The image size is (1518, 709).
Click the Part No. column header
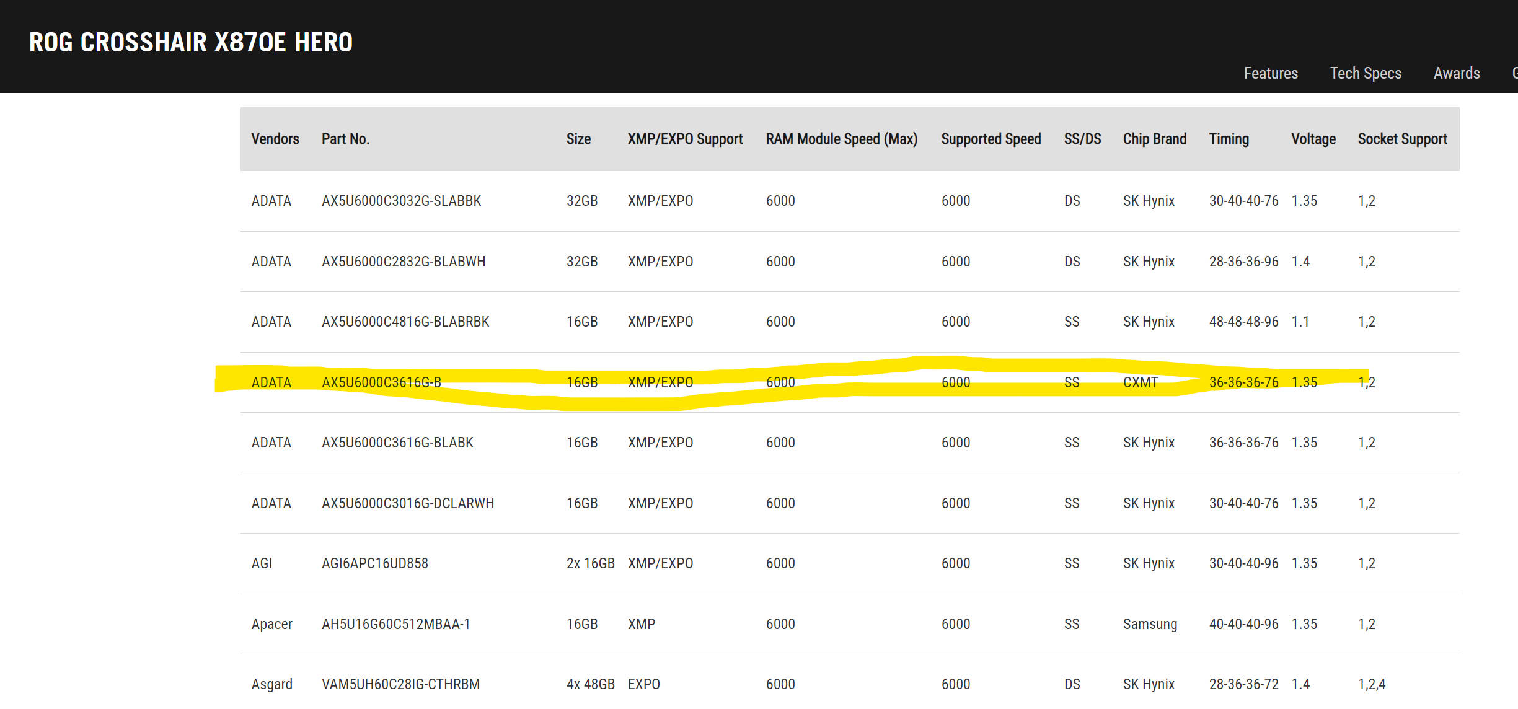coord(345,139)
